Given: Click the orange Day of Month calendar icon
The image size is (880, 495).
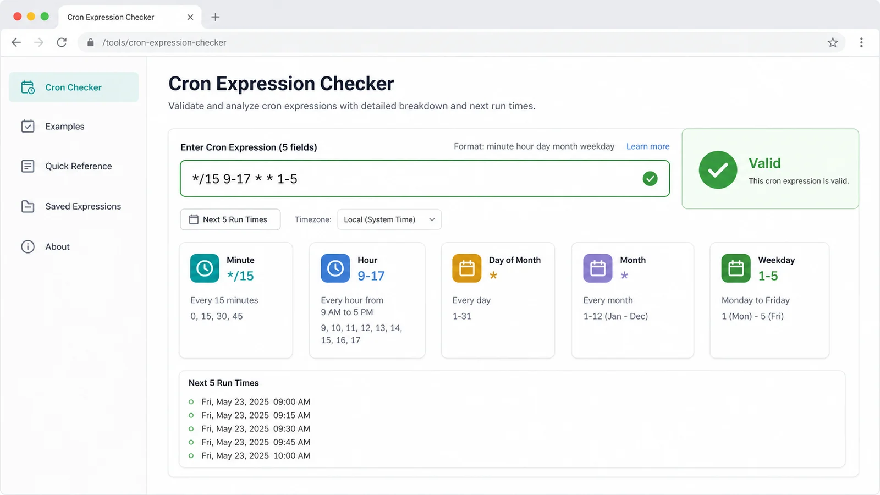Looking at the screenshot, I should 466,268.
